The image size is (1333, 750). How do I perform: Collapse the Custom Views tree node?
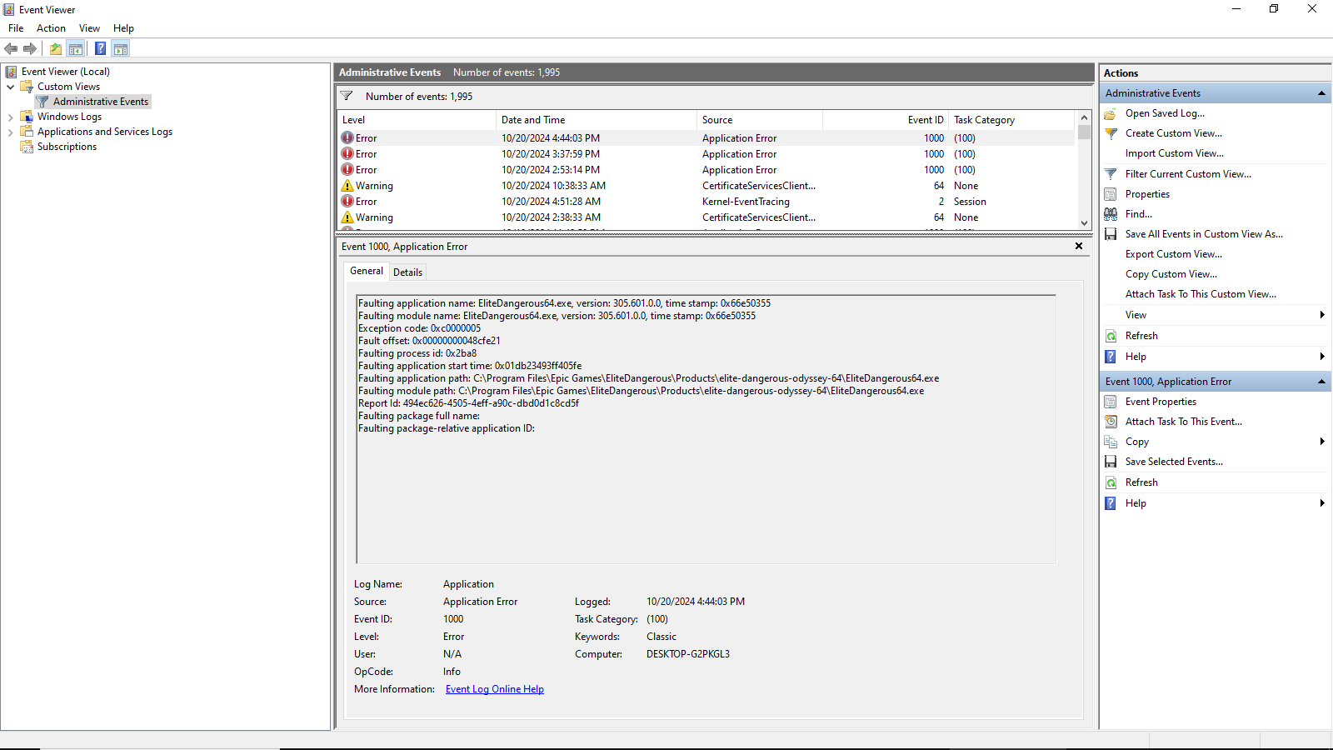[10, 87]
